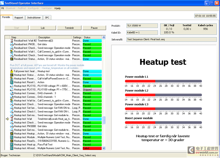220x158 pixels.
Task: Click the Heatup test Read b... step icon
Action: coord(12,141)
